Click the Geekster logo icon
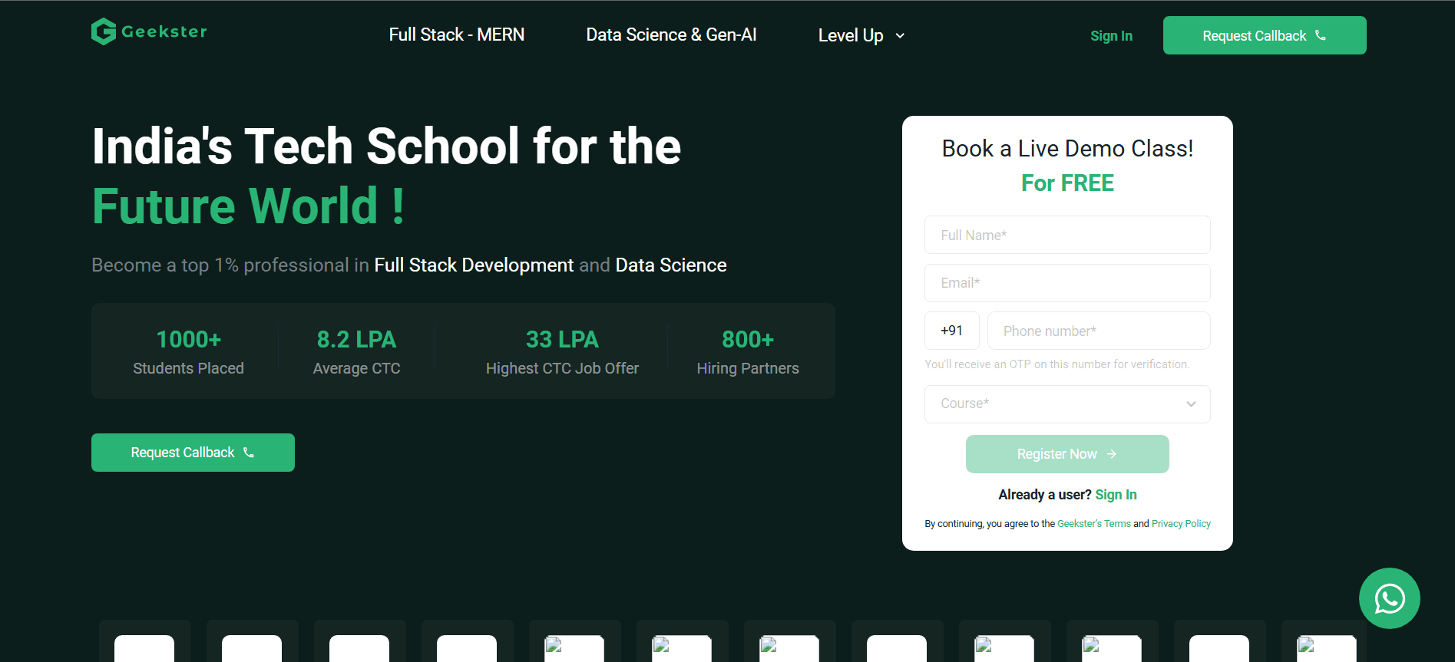1455x662 pixels. pyautogui.click(x=104, y=32)
